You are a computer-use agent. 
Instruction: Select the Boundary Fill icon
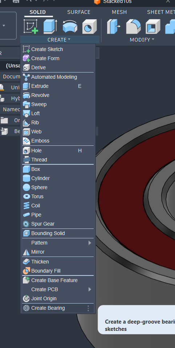pos(27,271)
